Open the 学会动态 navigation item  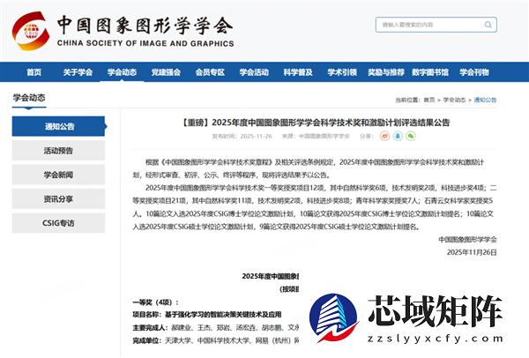[x=122, y=72]
